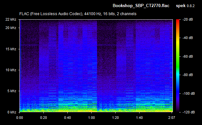Click the 20 kHz frequency axis label
Viewport: 202px width, 125px height.
tap(11, 28)
